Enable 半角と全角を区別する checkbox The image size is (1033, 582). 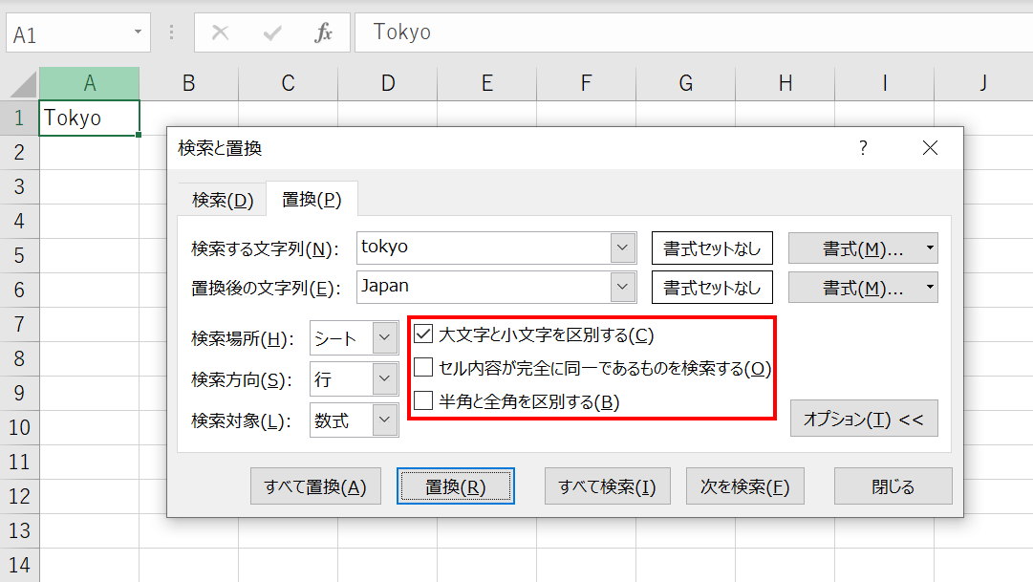pos(423,401)
